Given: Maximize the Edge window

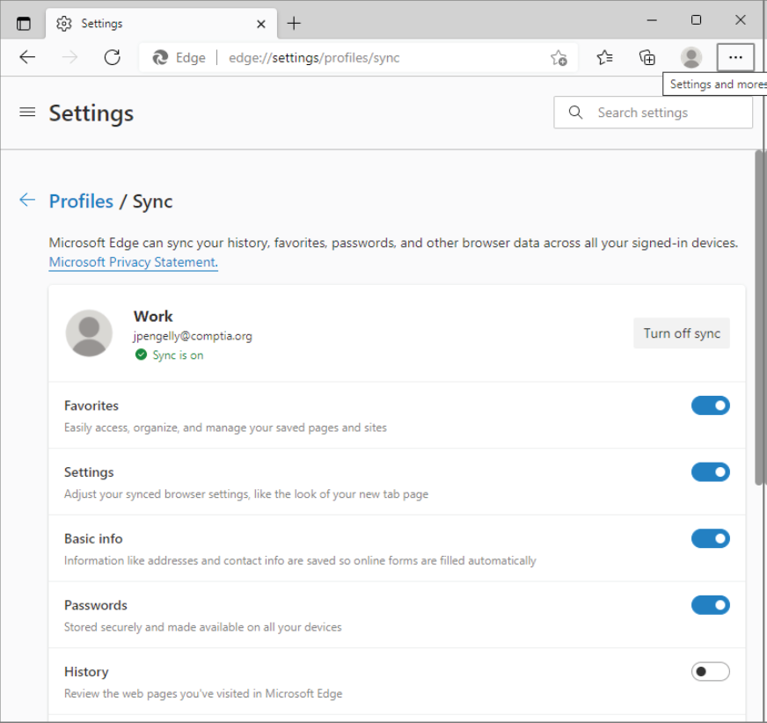Looking at the screenshot, I should (696, 20).
